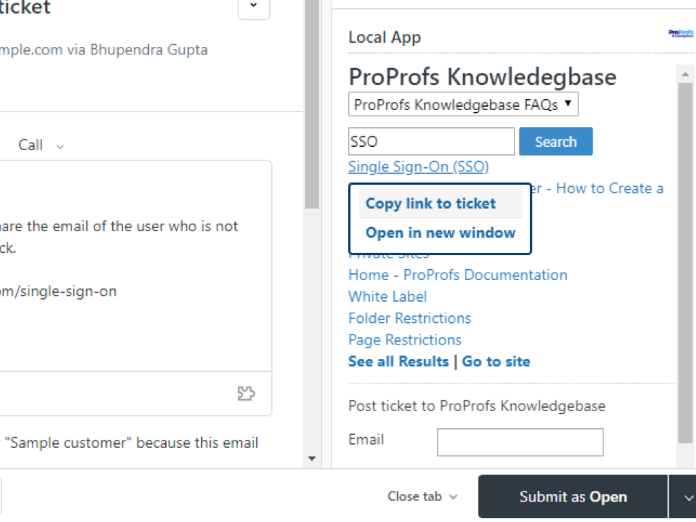Image resolution: width=696 pixels, height=522 pixels.
Task: Click the Email input field
Action: click(520, 442)
